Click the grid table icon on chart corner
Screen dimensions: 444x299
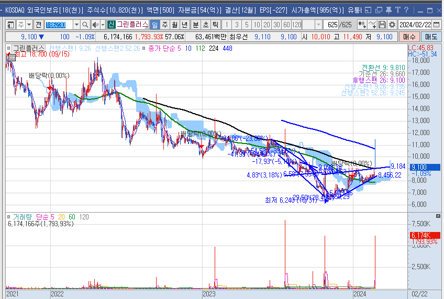(12, 58)
